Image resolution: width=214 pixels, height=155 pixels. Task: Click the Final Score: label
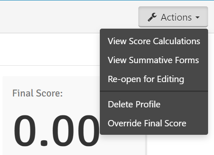(x=38, y=93)
